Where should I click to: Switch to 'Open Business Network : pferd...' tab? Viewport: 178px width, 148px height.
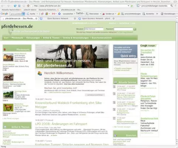[x=96, y=18]
